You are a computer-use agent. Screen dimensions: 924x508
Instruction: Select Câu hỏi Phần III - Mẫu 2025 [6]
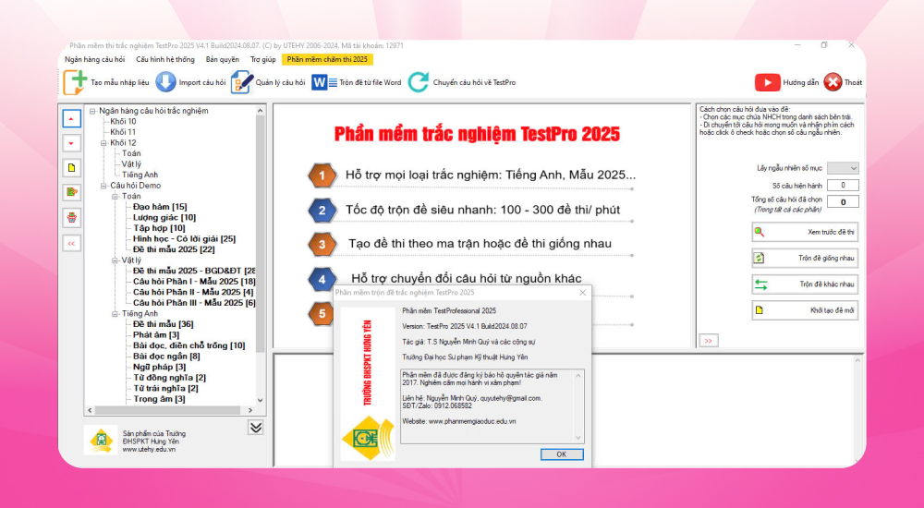[x=194, y=303]
